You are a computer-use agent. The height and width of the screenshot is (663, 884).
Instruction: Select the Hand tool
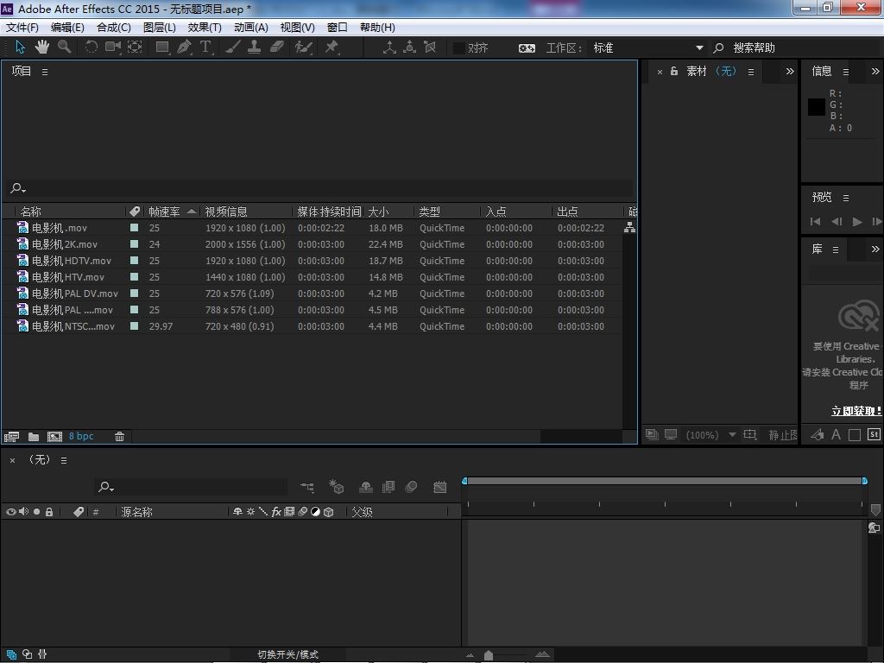click(42, 47)
